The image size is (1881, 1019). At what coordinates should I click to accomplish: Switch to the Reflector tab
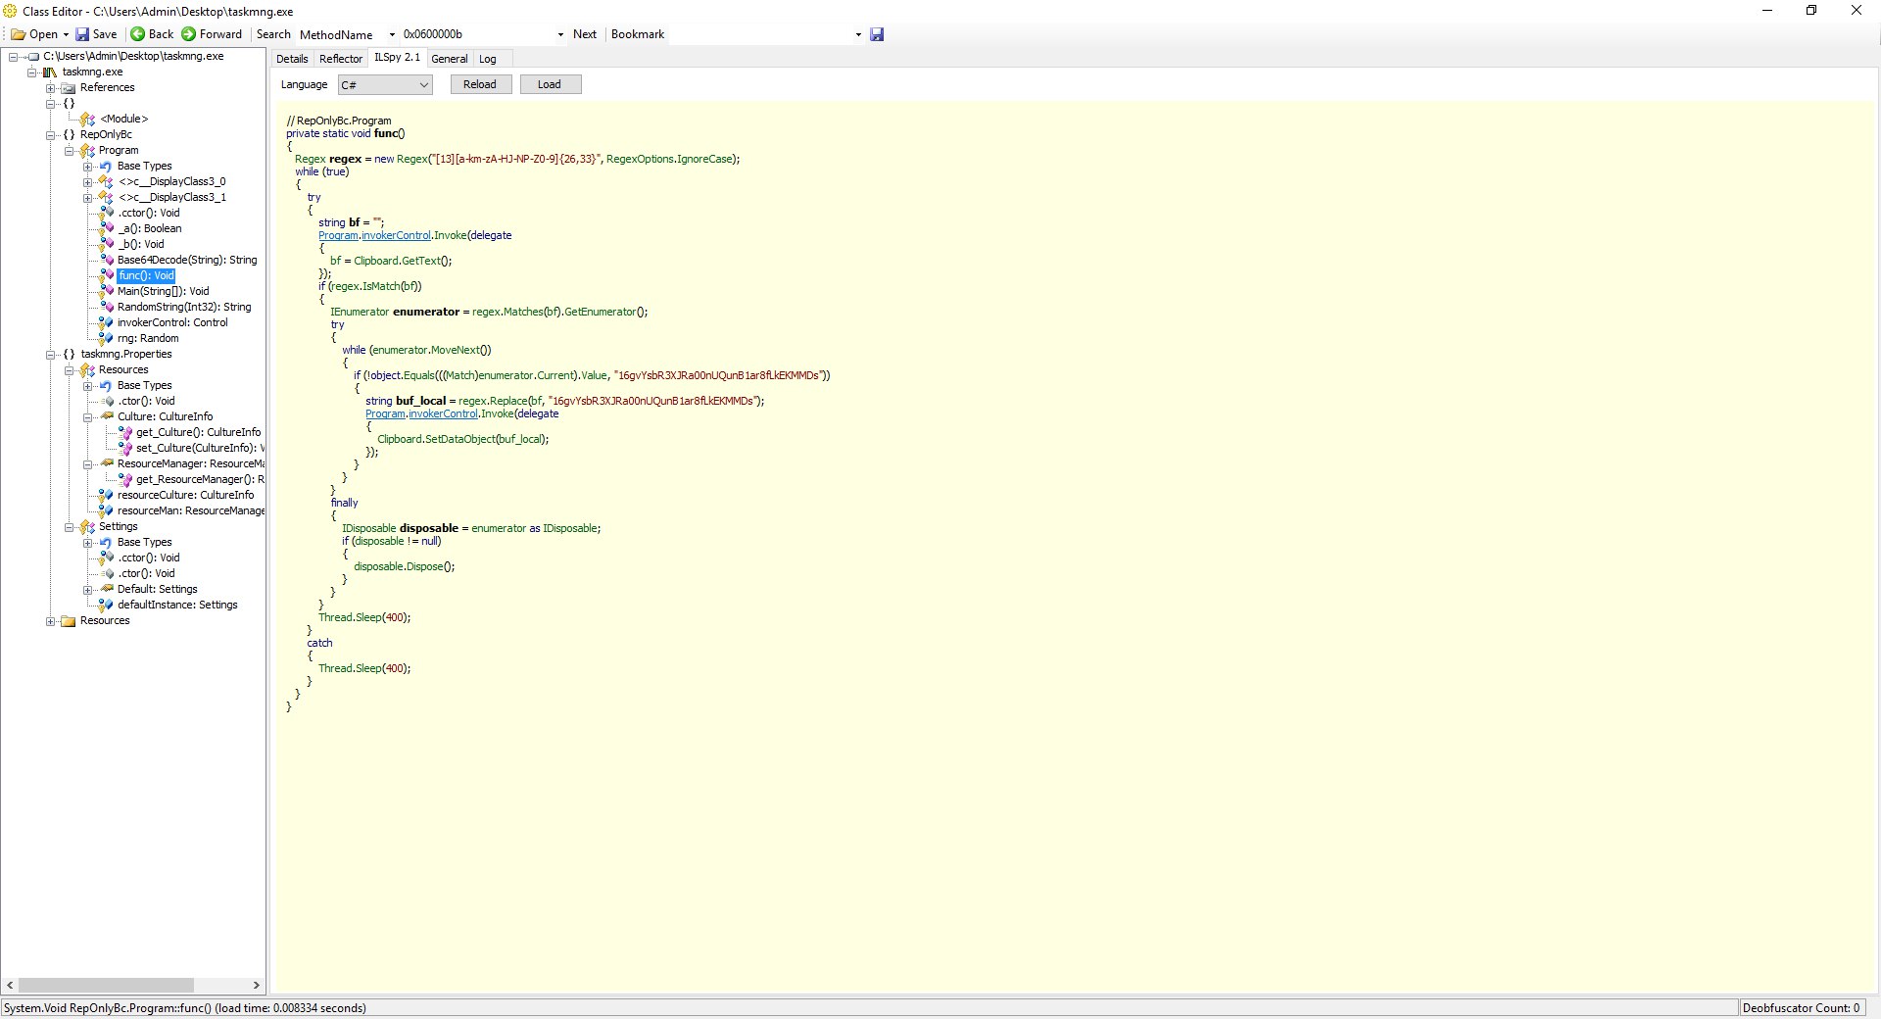point(340,59)
